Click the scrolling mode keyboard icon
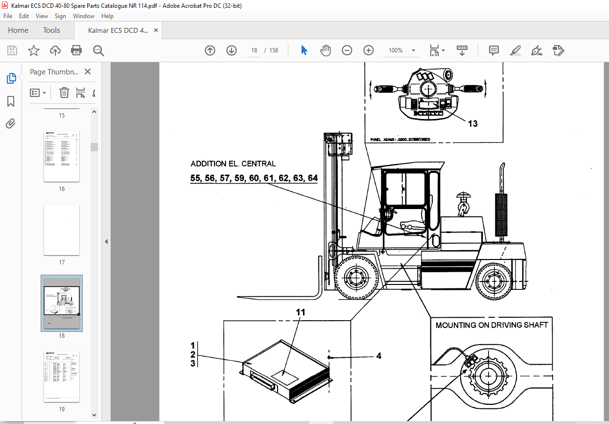Viewport: 609px width, 424px height. coord(462,50)
